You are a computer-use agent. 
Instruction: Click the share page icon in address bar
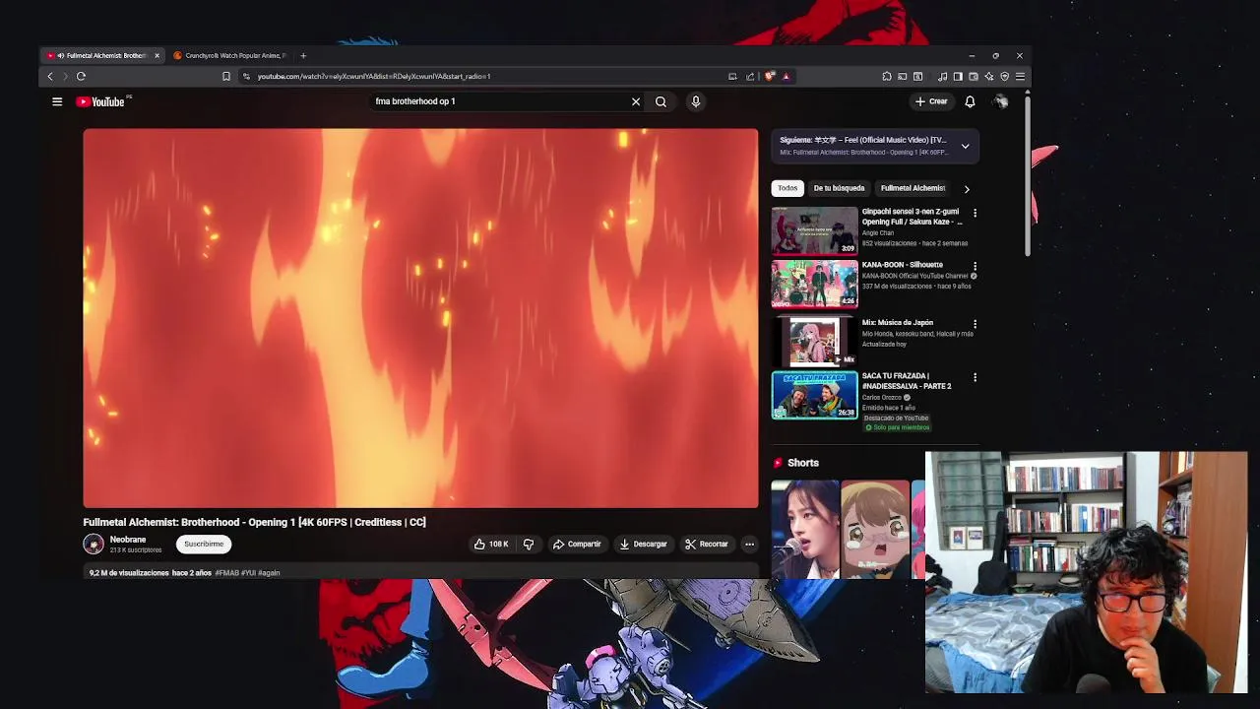[750, 76]
